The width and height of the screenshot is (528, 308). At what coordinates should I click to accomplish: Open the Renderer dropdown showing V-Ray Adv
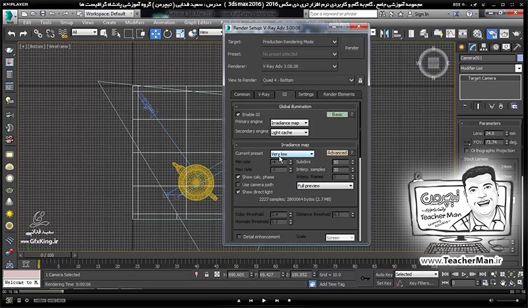click(x=299, y=67)
